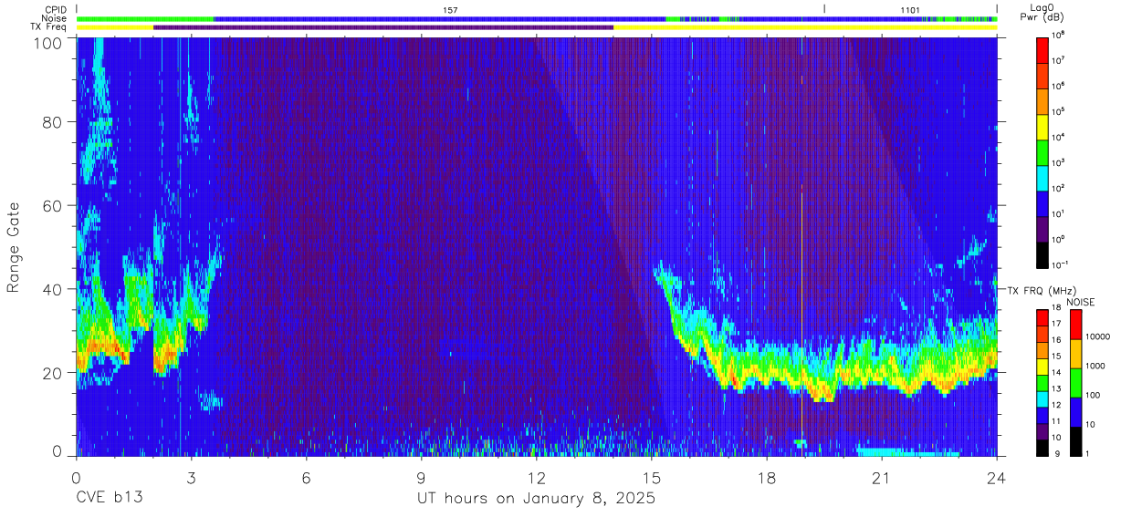This screenshot has height=517, width=1121.
Task: Click the 15 tick label on UT hours axis
Action: (651, 477)
